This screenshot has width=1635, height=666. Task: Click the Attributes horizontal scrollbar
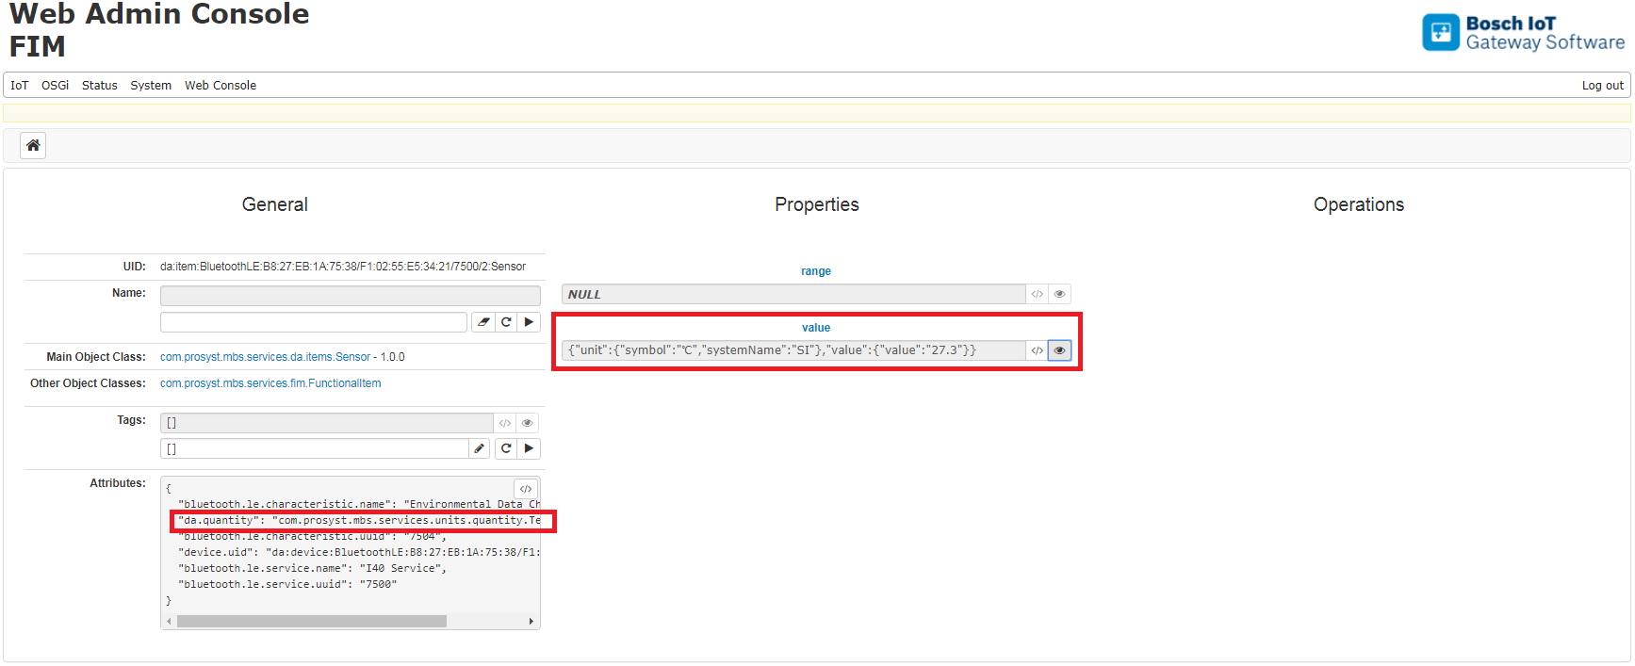click(x=311, y=622)
